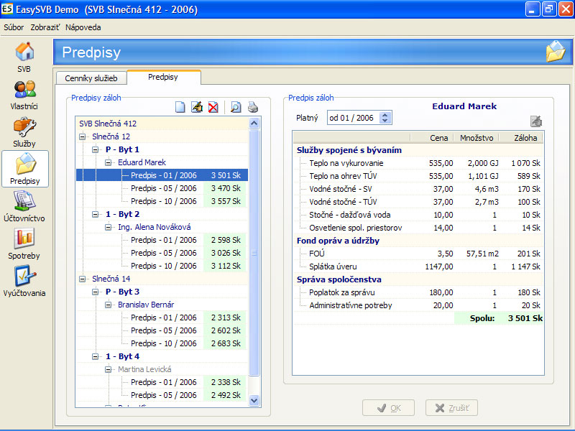
Task: Collapse the P - Byt 3 node
Action: pyautogui.click(x=96, y=292)
